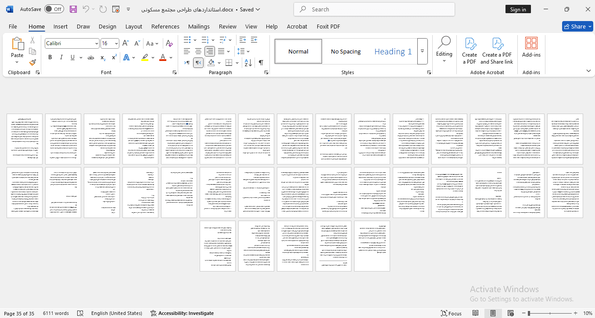Collapse the ribbon with the chevron
Viewport: 595px width, 318px height.
point(588,71)
